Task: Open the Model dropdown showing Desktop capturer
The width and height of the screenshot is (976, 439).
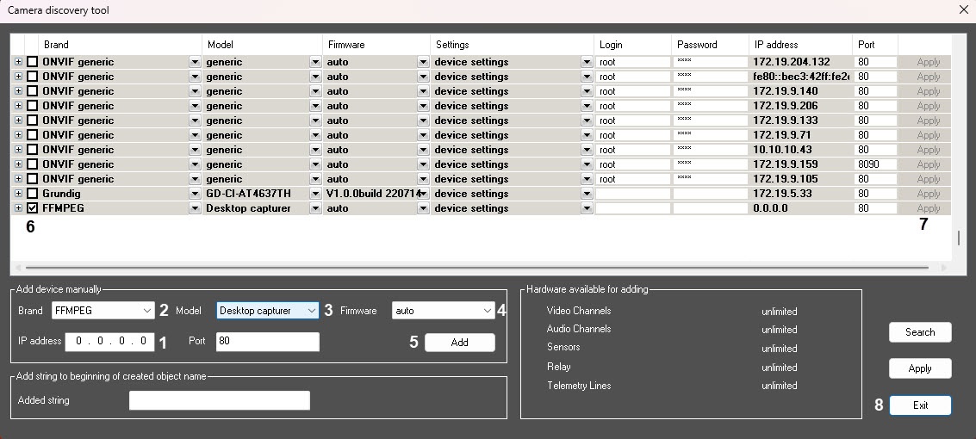Action: pos(267,311)
